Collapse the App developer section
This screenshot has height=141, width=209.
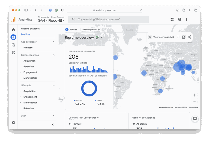[54, 42]
